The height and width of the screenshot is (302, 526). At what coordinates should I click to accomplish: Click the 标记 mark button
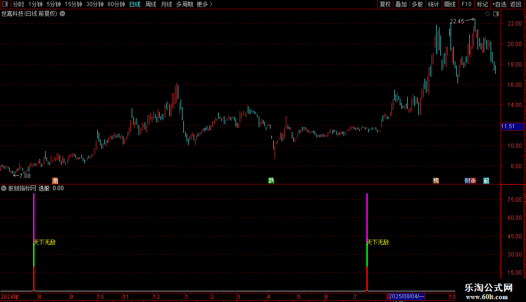(x=482, y=4)
